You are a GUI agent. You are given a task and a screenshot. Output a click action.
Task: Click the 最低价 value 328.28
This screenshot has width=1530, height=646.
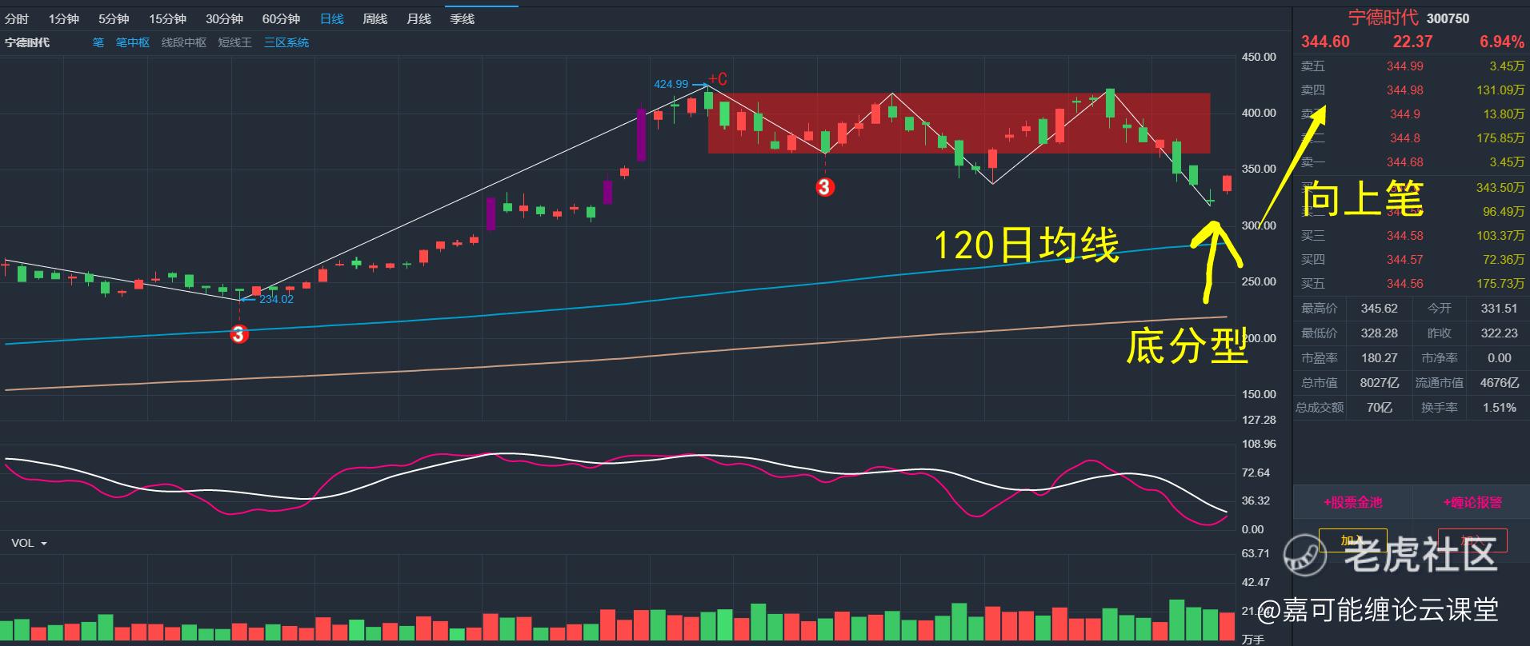[x=1379, y=333]
